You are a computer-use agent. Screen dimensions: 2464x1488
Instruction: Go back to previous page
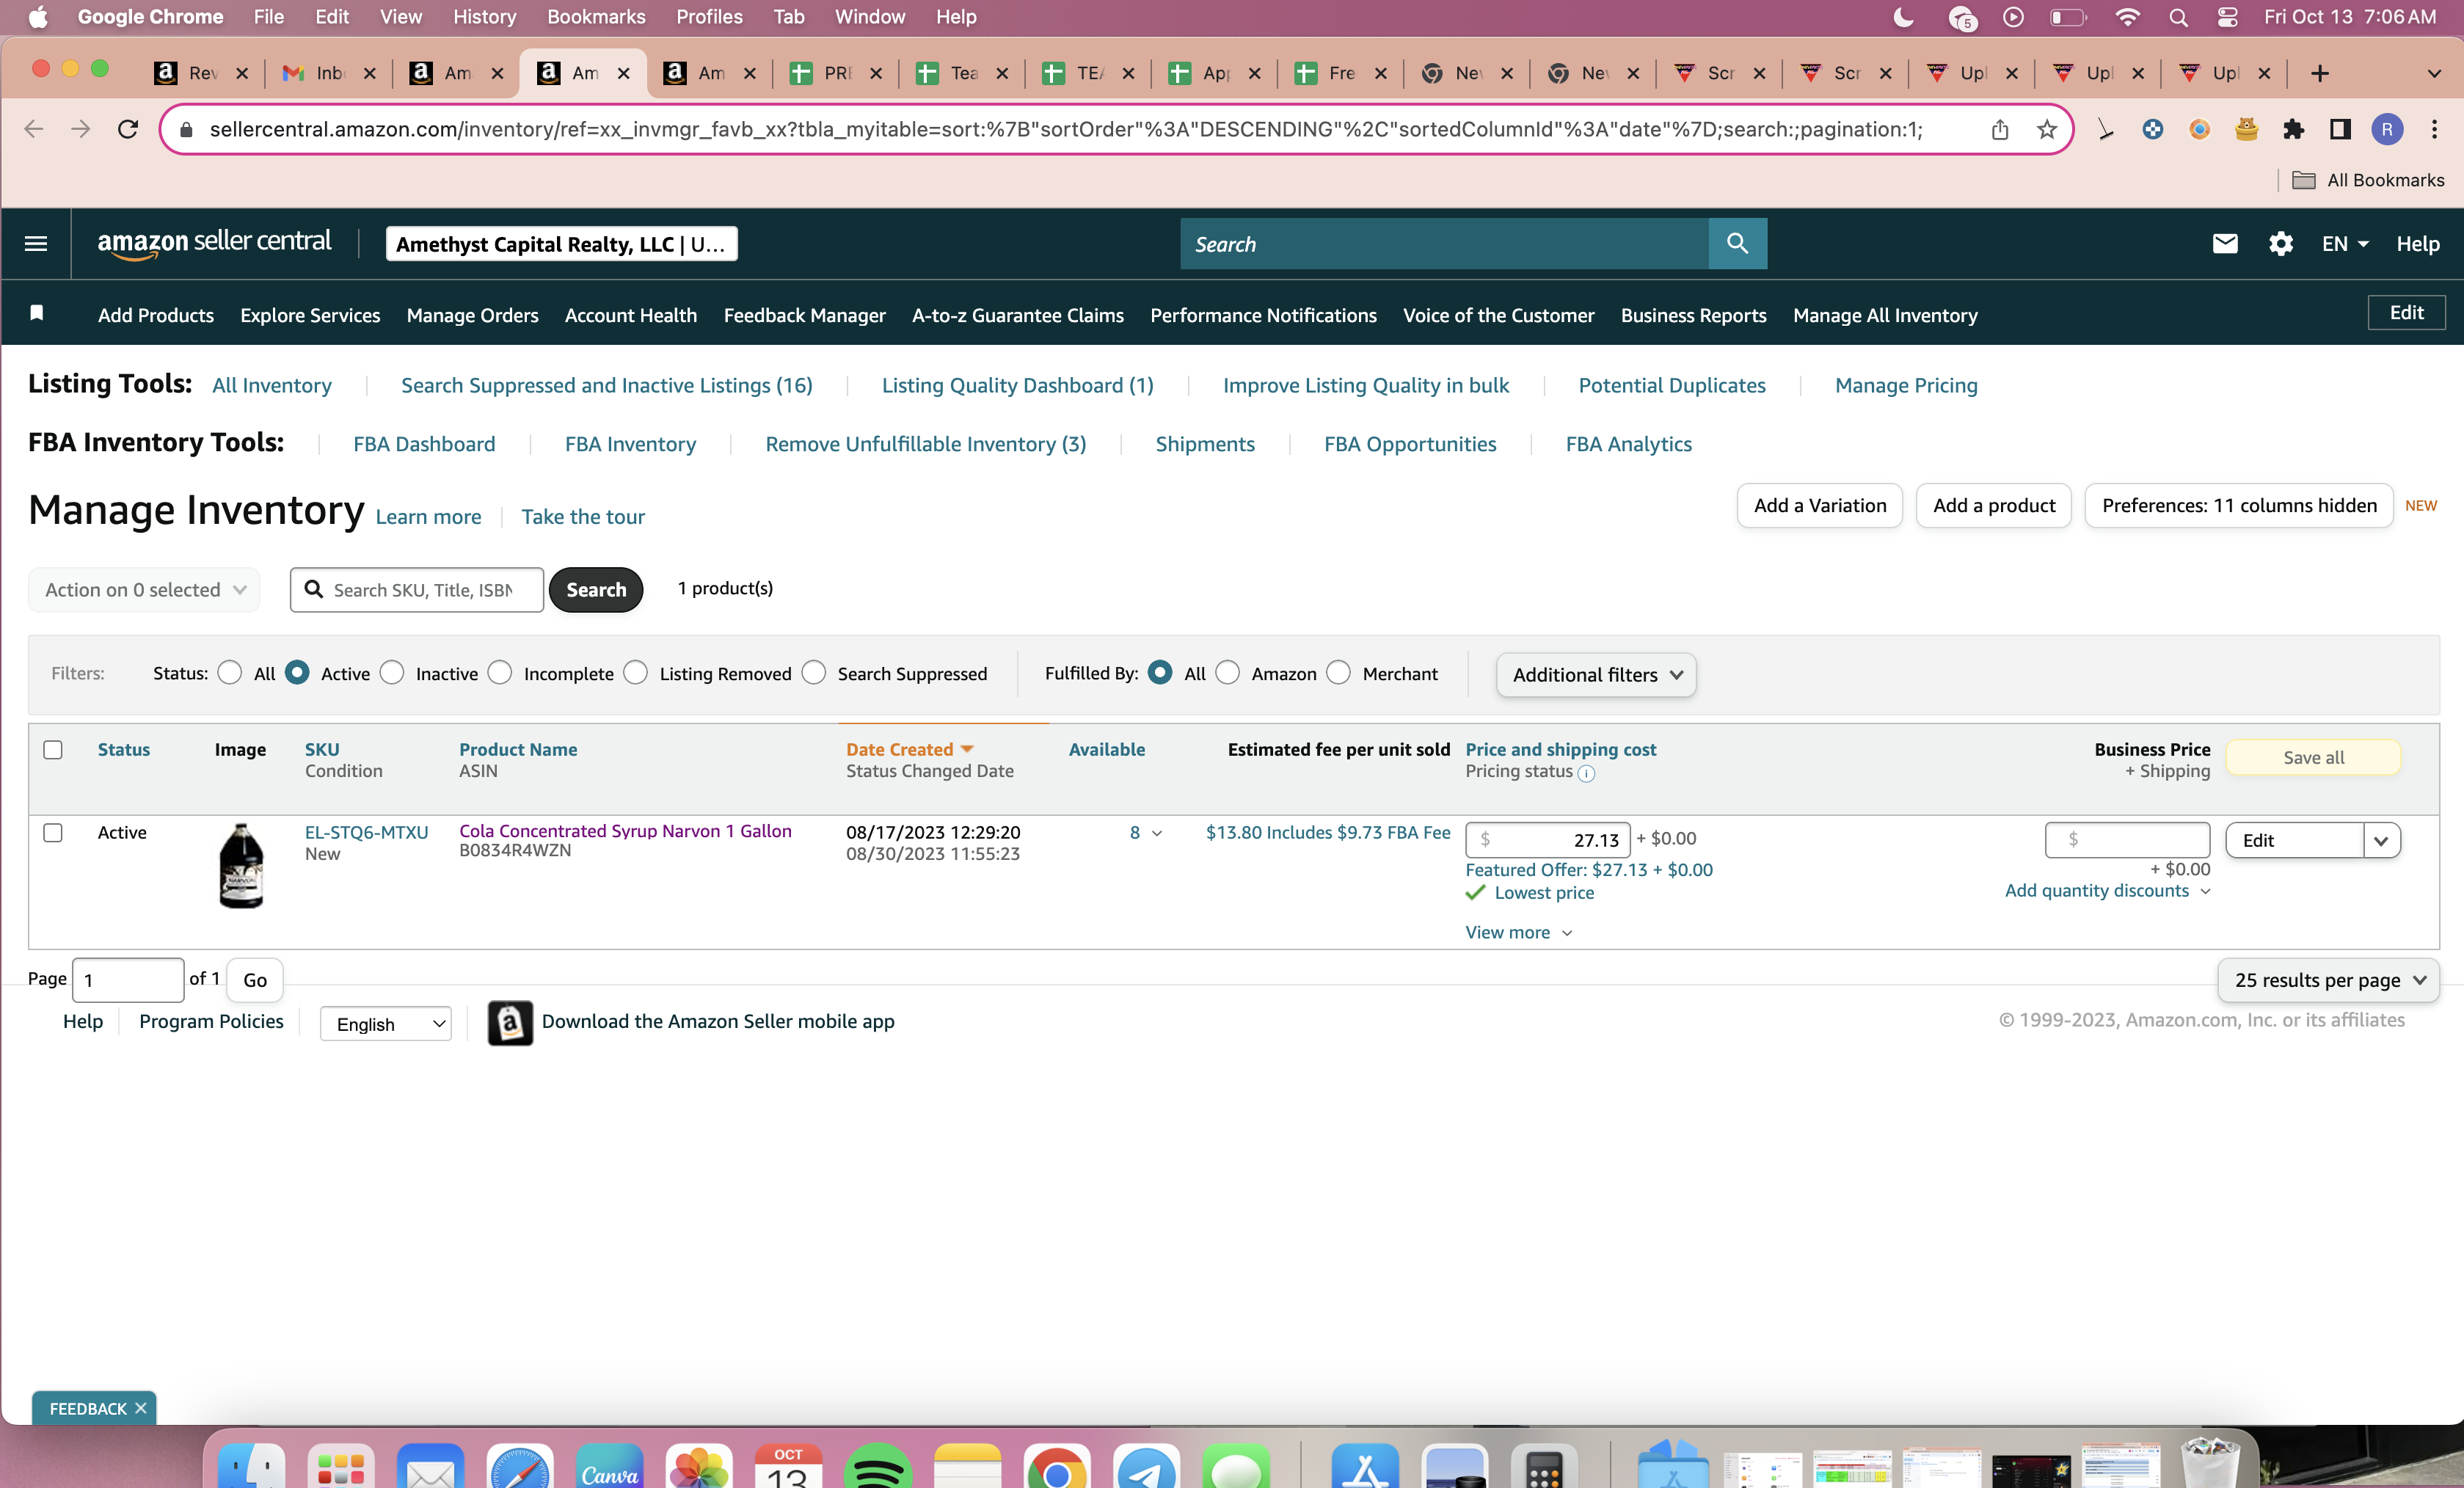point(34,129)
